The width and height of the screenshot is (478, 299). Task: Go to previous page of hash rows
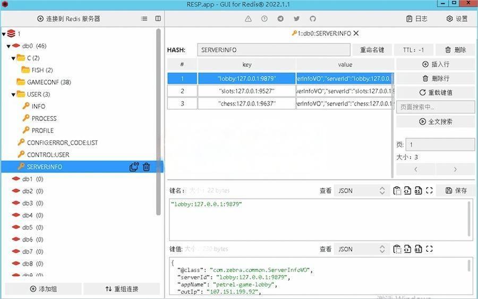point(416,169)
